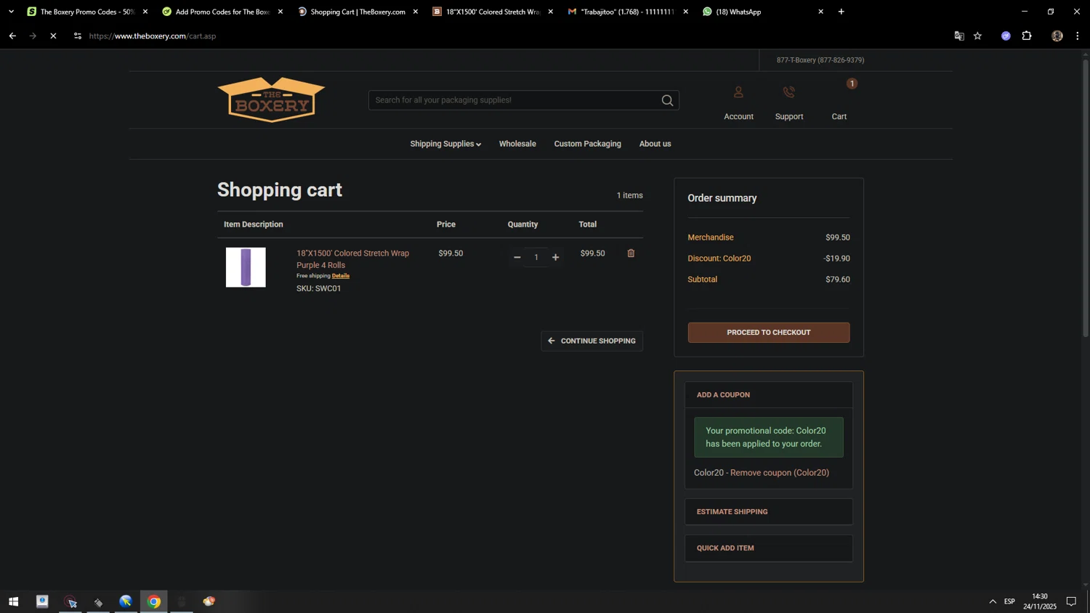Open the tab search dropdown arrow
The image size is (1090, 613).
tap(11, 12)
